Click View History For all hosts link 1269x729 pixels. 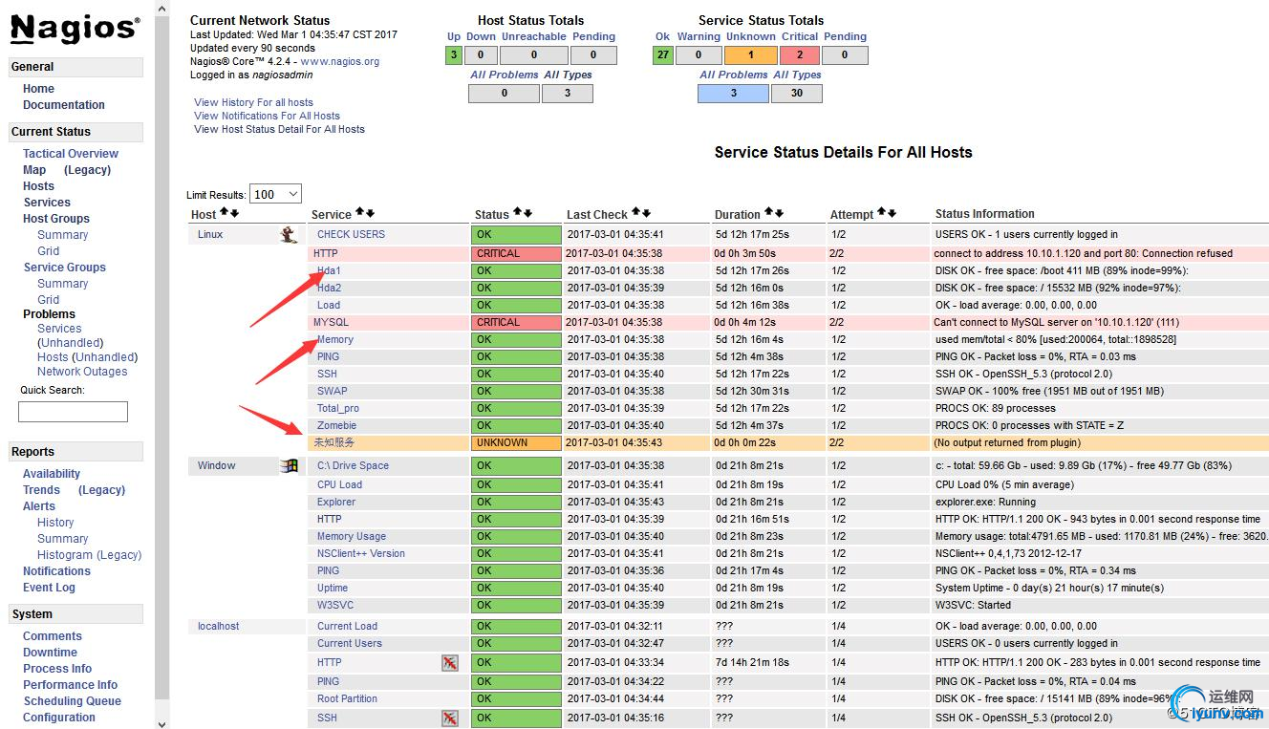click(x=253, y=102)
